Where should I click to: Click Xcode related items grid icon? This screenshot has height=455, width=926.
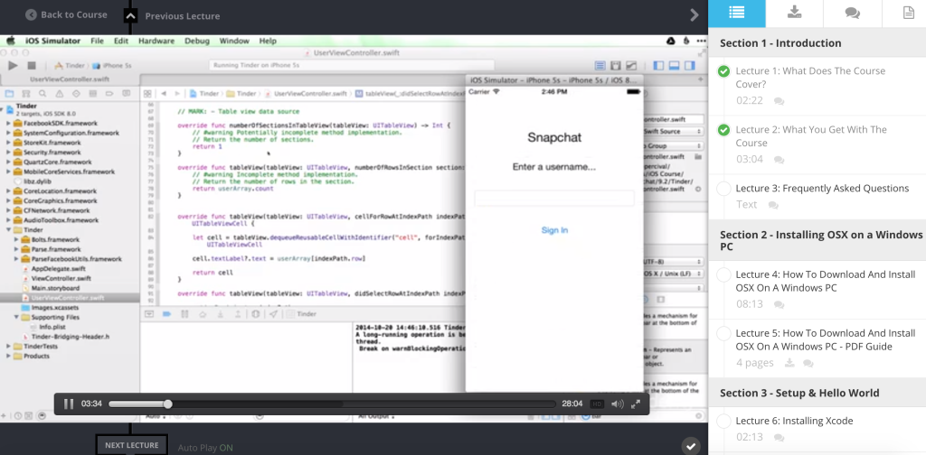[147, 93]
